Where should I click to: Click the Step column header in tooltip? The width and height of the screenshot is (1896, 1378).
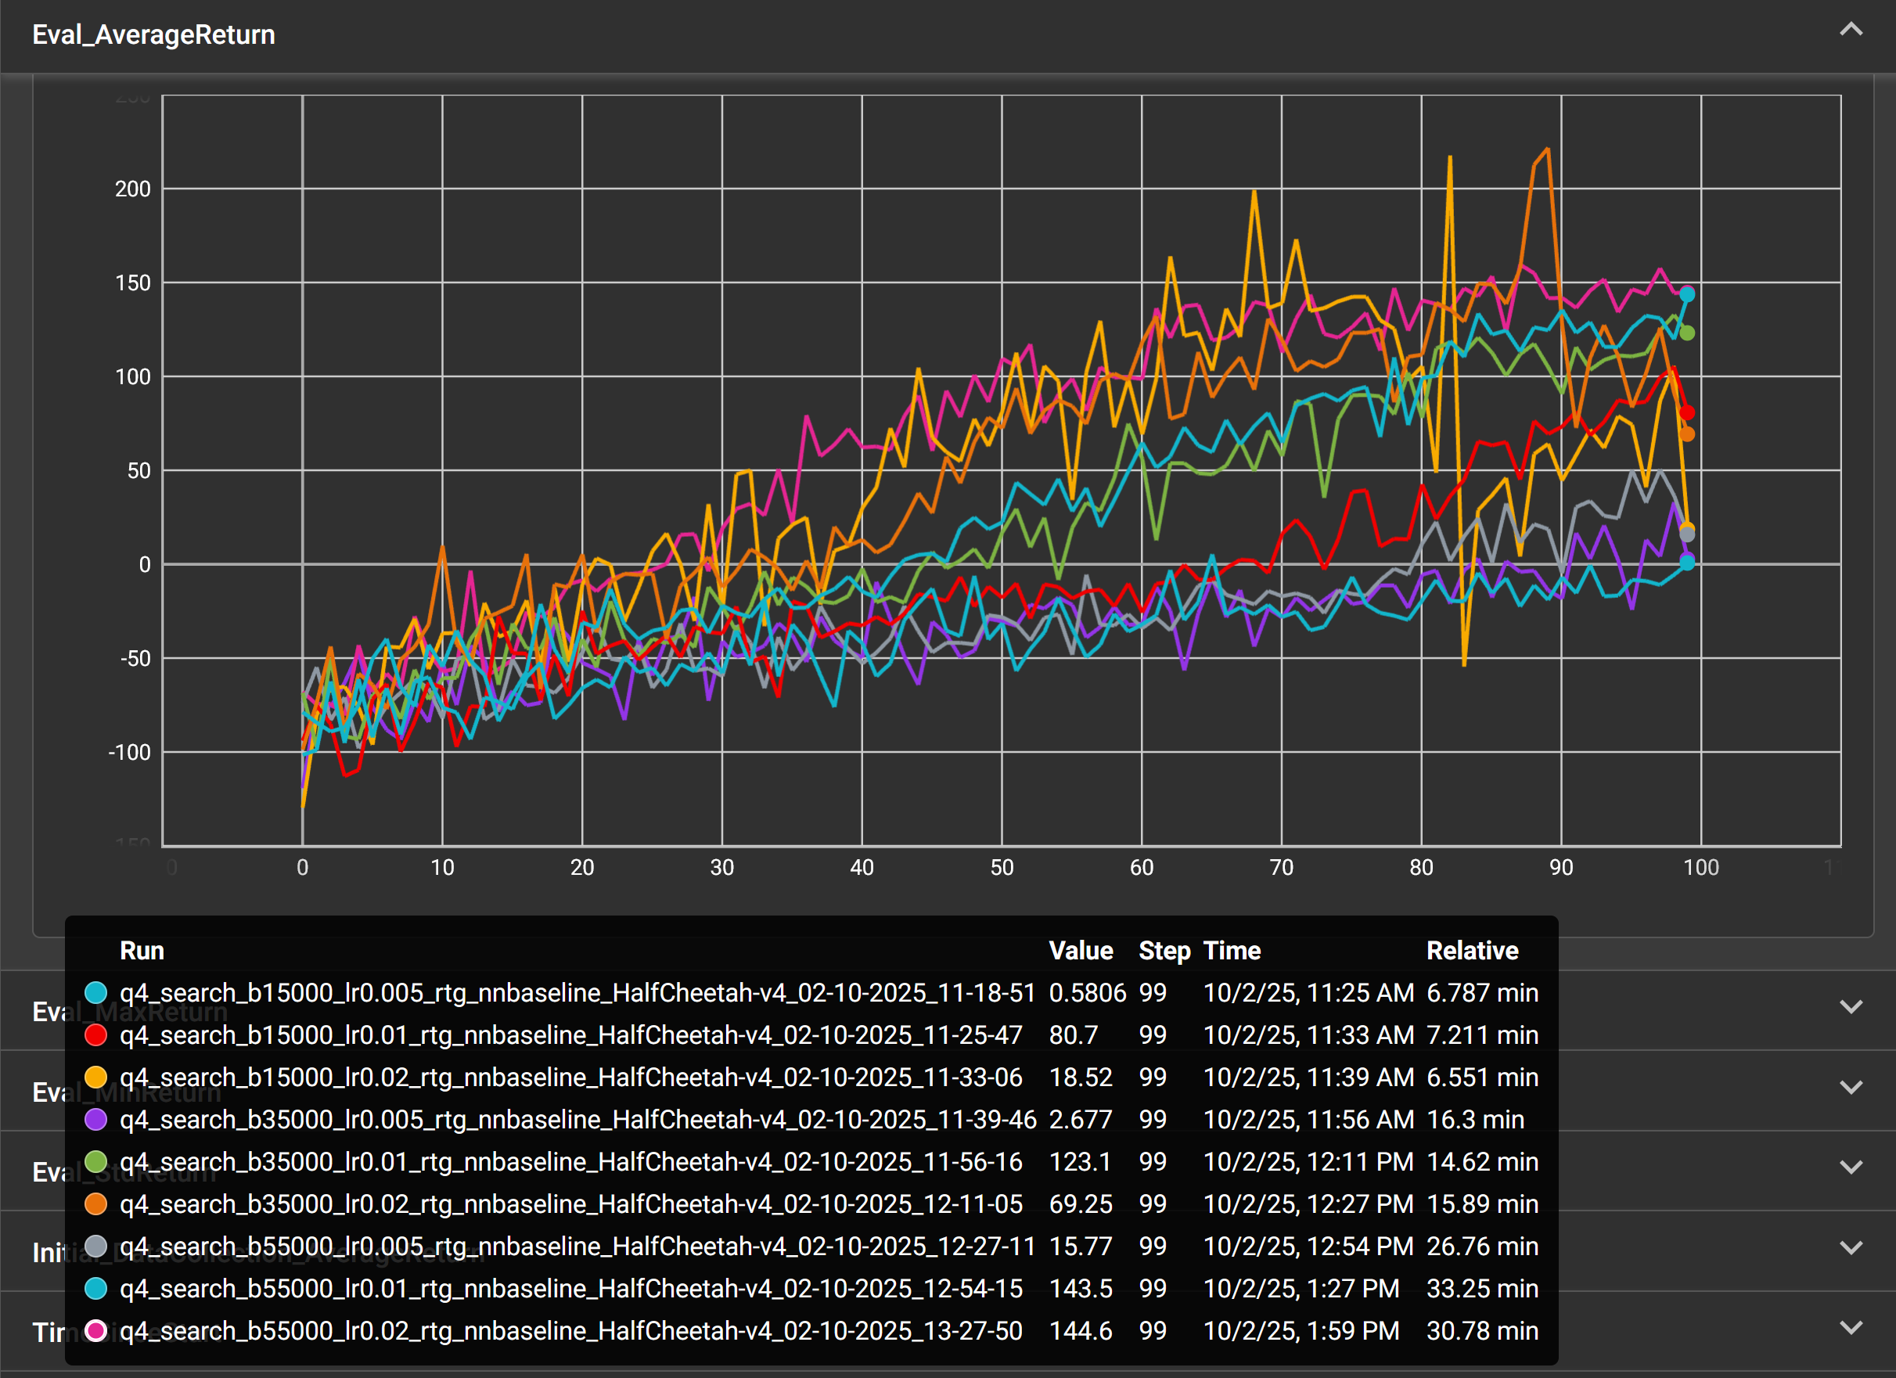(x=1164, y=951)
